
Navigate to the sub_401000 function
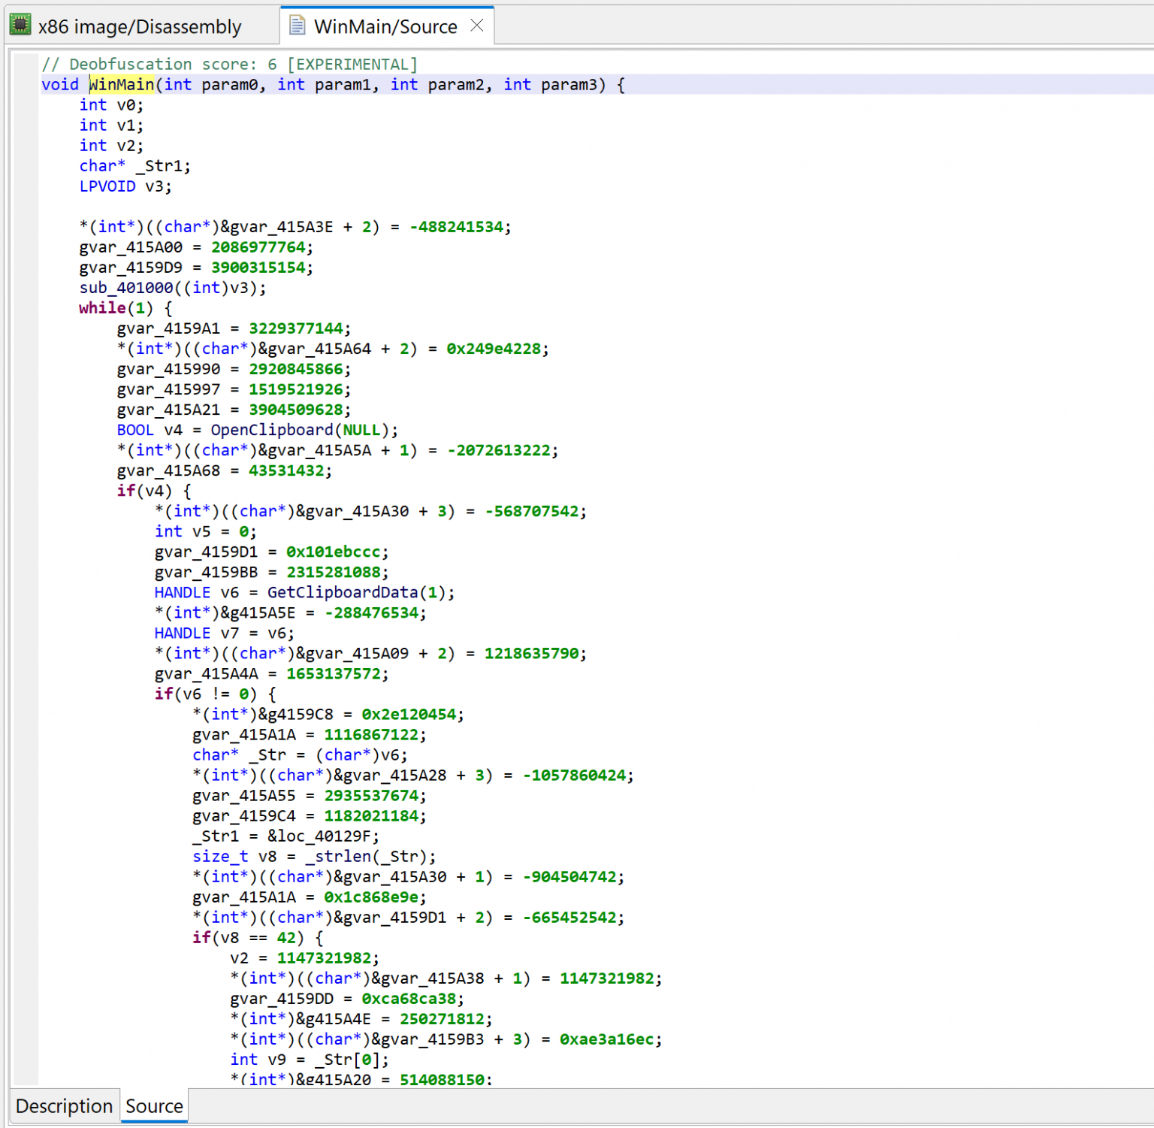click(128, 287)
